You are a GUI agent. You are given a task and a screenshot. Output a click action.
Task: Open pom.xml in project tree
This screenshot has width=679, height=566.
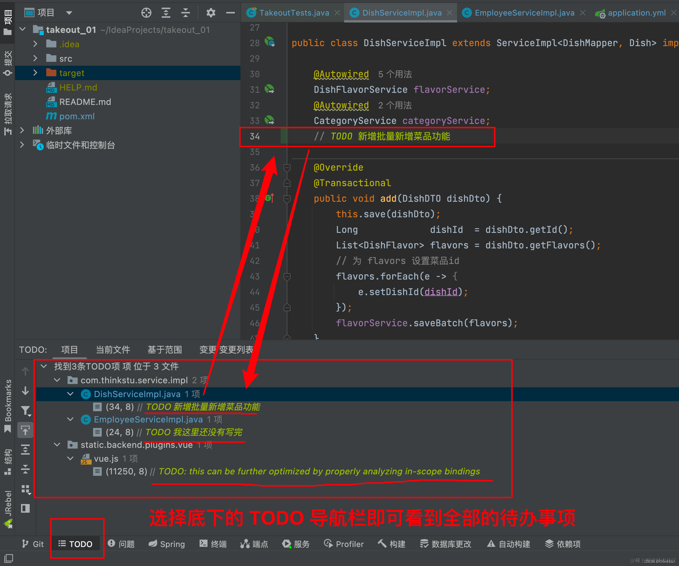pyautogui.click(x=77, y=116)
